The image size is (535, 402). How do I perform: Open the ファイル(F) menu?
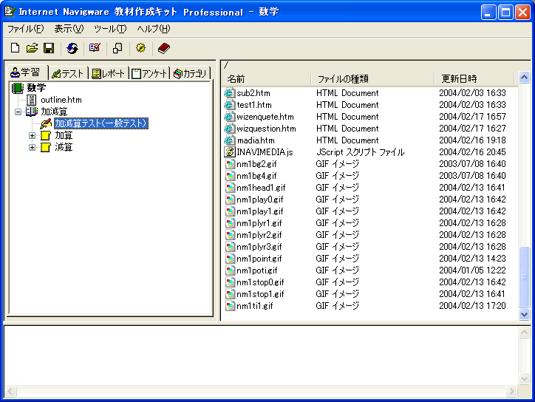(26, 29)
